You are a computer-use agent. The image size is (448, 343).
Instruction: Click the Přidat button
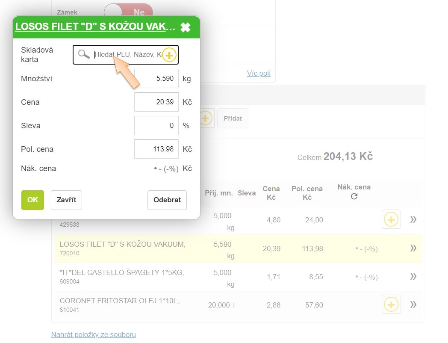(233, 118)
